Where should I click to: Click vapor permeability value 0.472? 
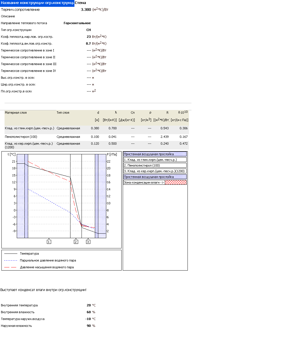click(184, 144)
